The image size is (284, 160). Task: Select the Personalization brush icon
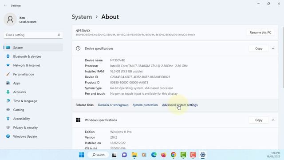[8, 74]
